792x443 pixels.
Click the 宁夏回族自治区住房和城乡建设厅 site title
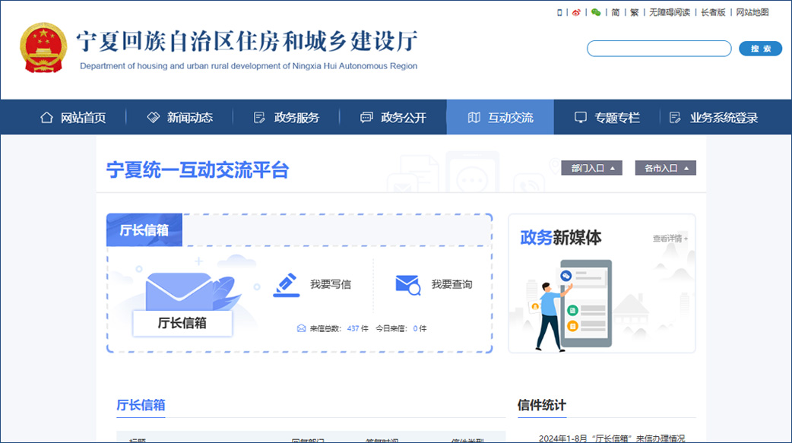[x=248, y=41]
